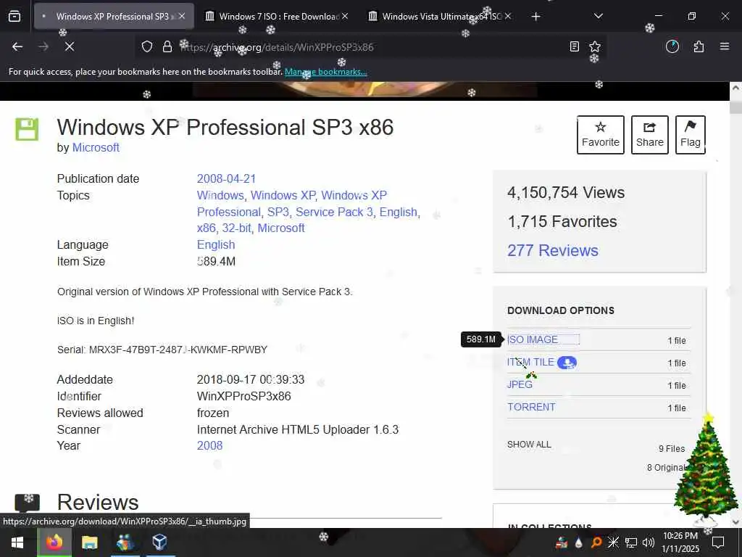Image resolution: width=742 pixels, height=557 pixels.
Task: Open the extensions puzzle icon
Action: 699,46
